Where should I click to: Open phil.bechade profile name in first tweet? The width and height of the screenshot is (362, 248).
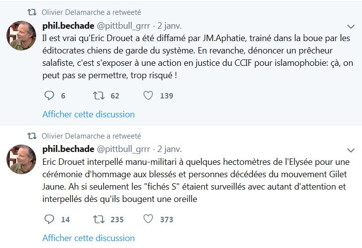click(67, 25)
